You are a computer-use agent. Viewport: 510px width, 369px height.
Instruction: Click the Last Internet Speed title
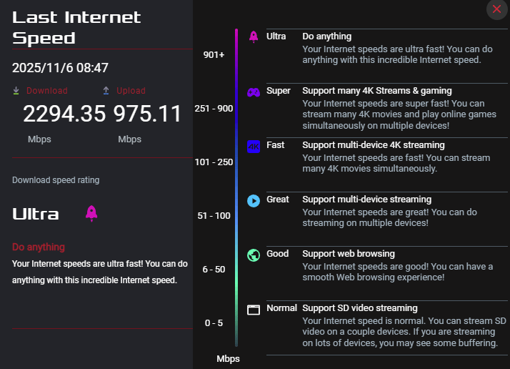77,27
